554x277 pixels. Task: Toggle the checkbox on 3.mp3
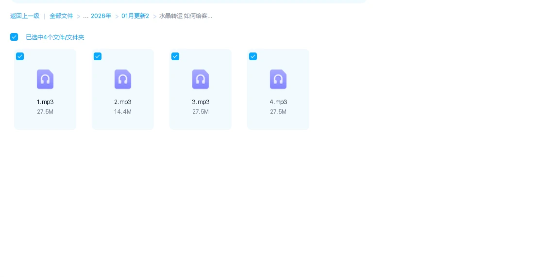(175, 56)
